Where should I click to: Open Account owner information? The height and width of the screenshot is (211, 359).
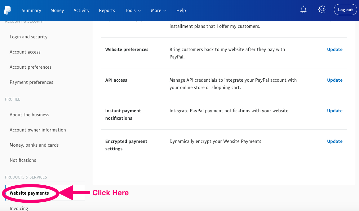(x=38, y=130)
